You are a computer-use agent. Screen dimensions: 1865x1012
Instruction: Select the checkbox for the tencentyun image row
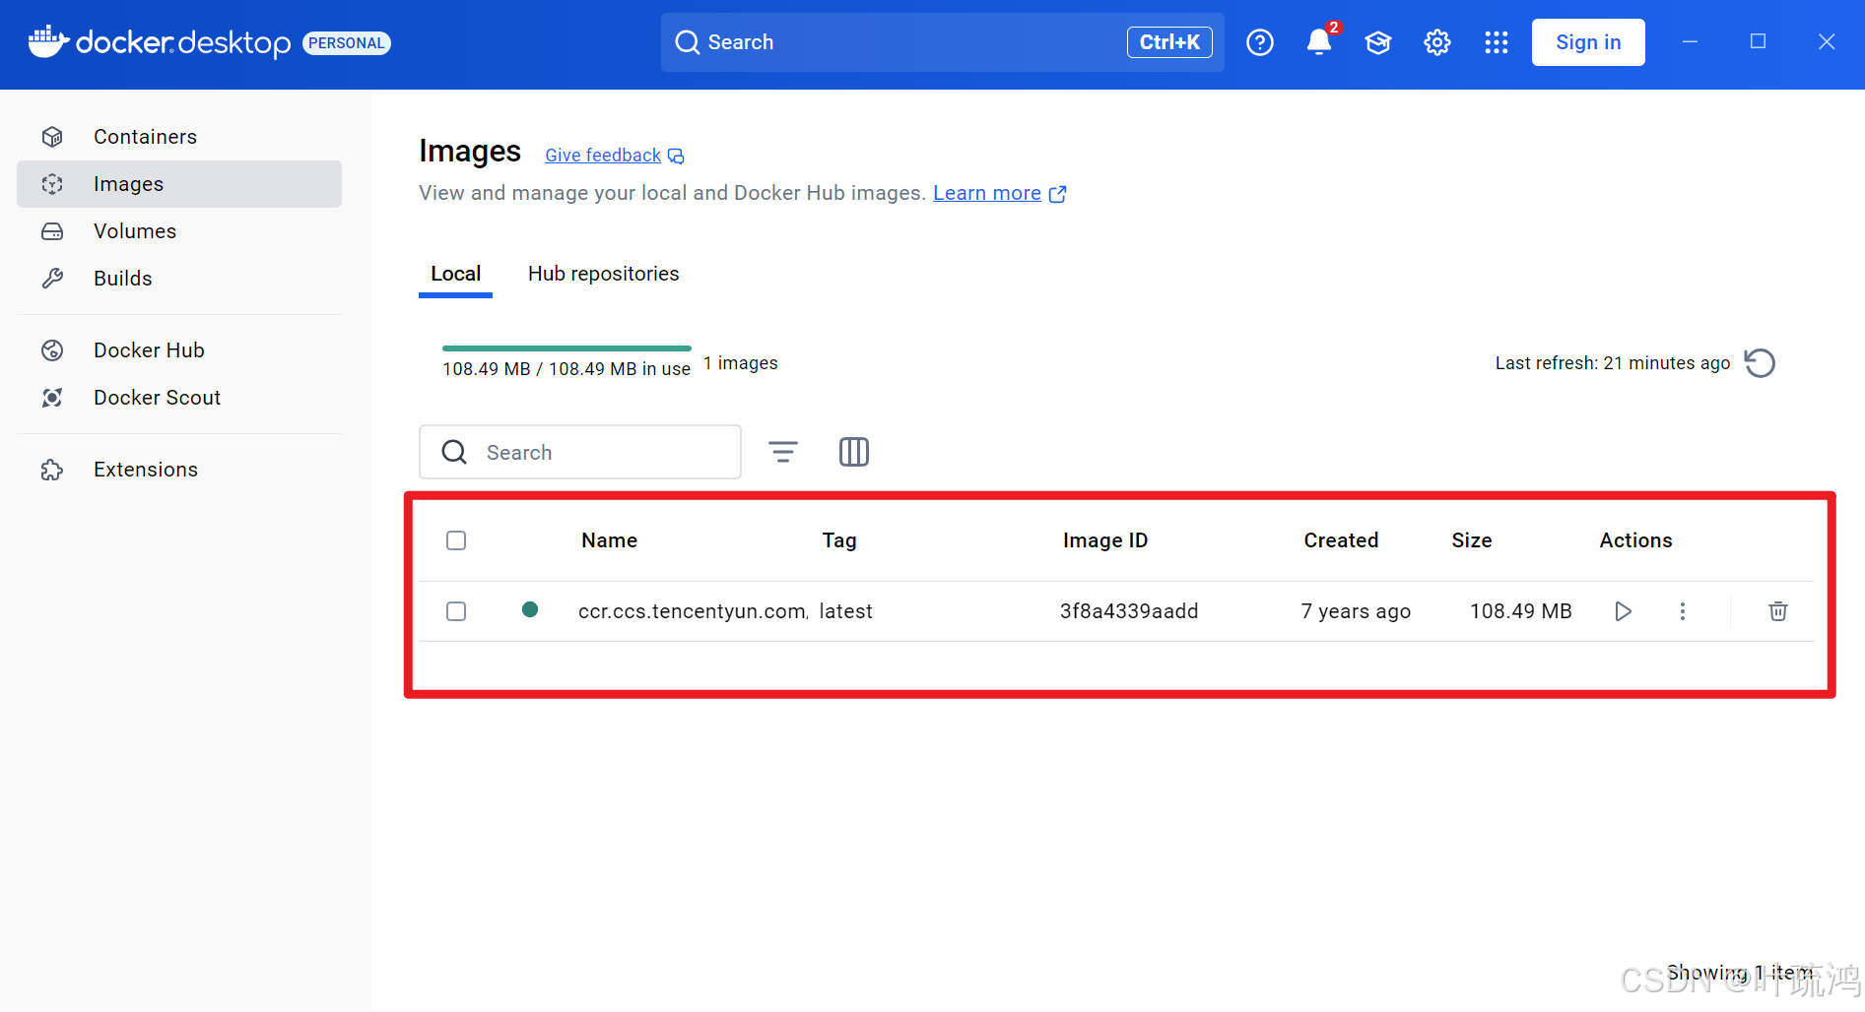pyautogui.click(x=456, y=610)
